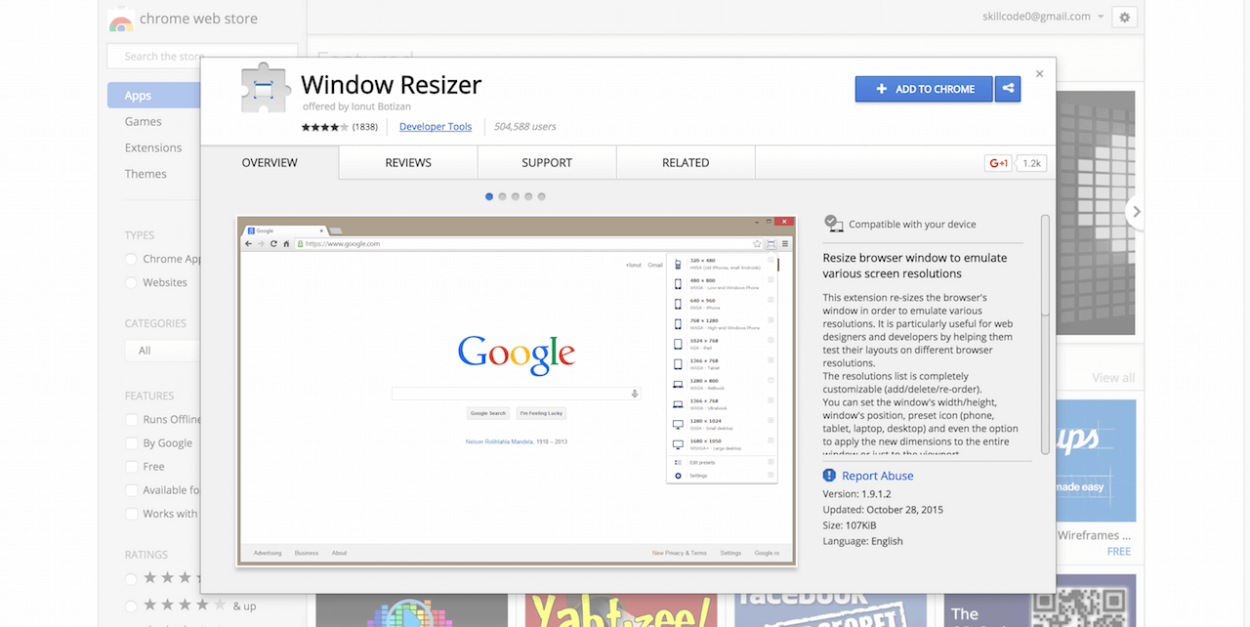The width and height of the screenshot is (1250, 627).
Task: Click the Window Resizer screenshot preview
Action: point(517,391)
